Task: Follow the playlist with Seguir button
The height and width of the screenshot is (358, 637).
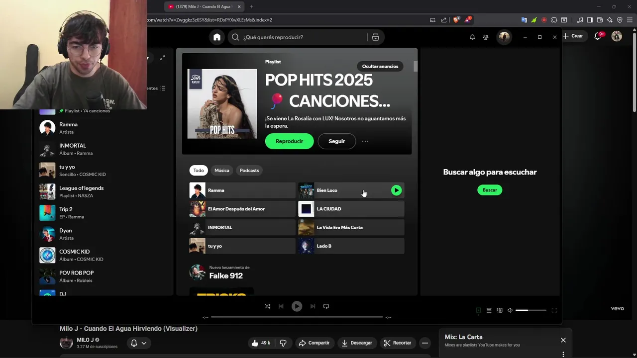Action: [x=337, y=141]
